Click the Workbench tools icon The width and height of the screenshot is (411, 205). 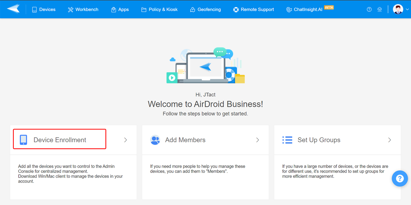tap(70, 10)
